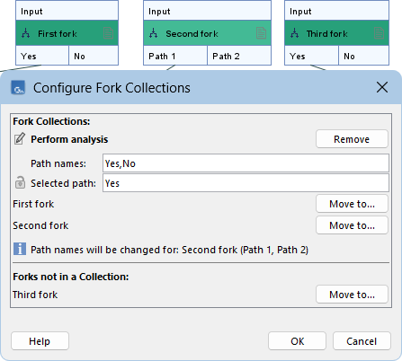This screenshot has width=402, height=361.
Task: Click the fork icon on First fork node
Action: click(26, 33)
